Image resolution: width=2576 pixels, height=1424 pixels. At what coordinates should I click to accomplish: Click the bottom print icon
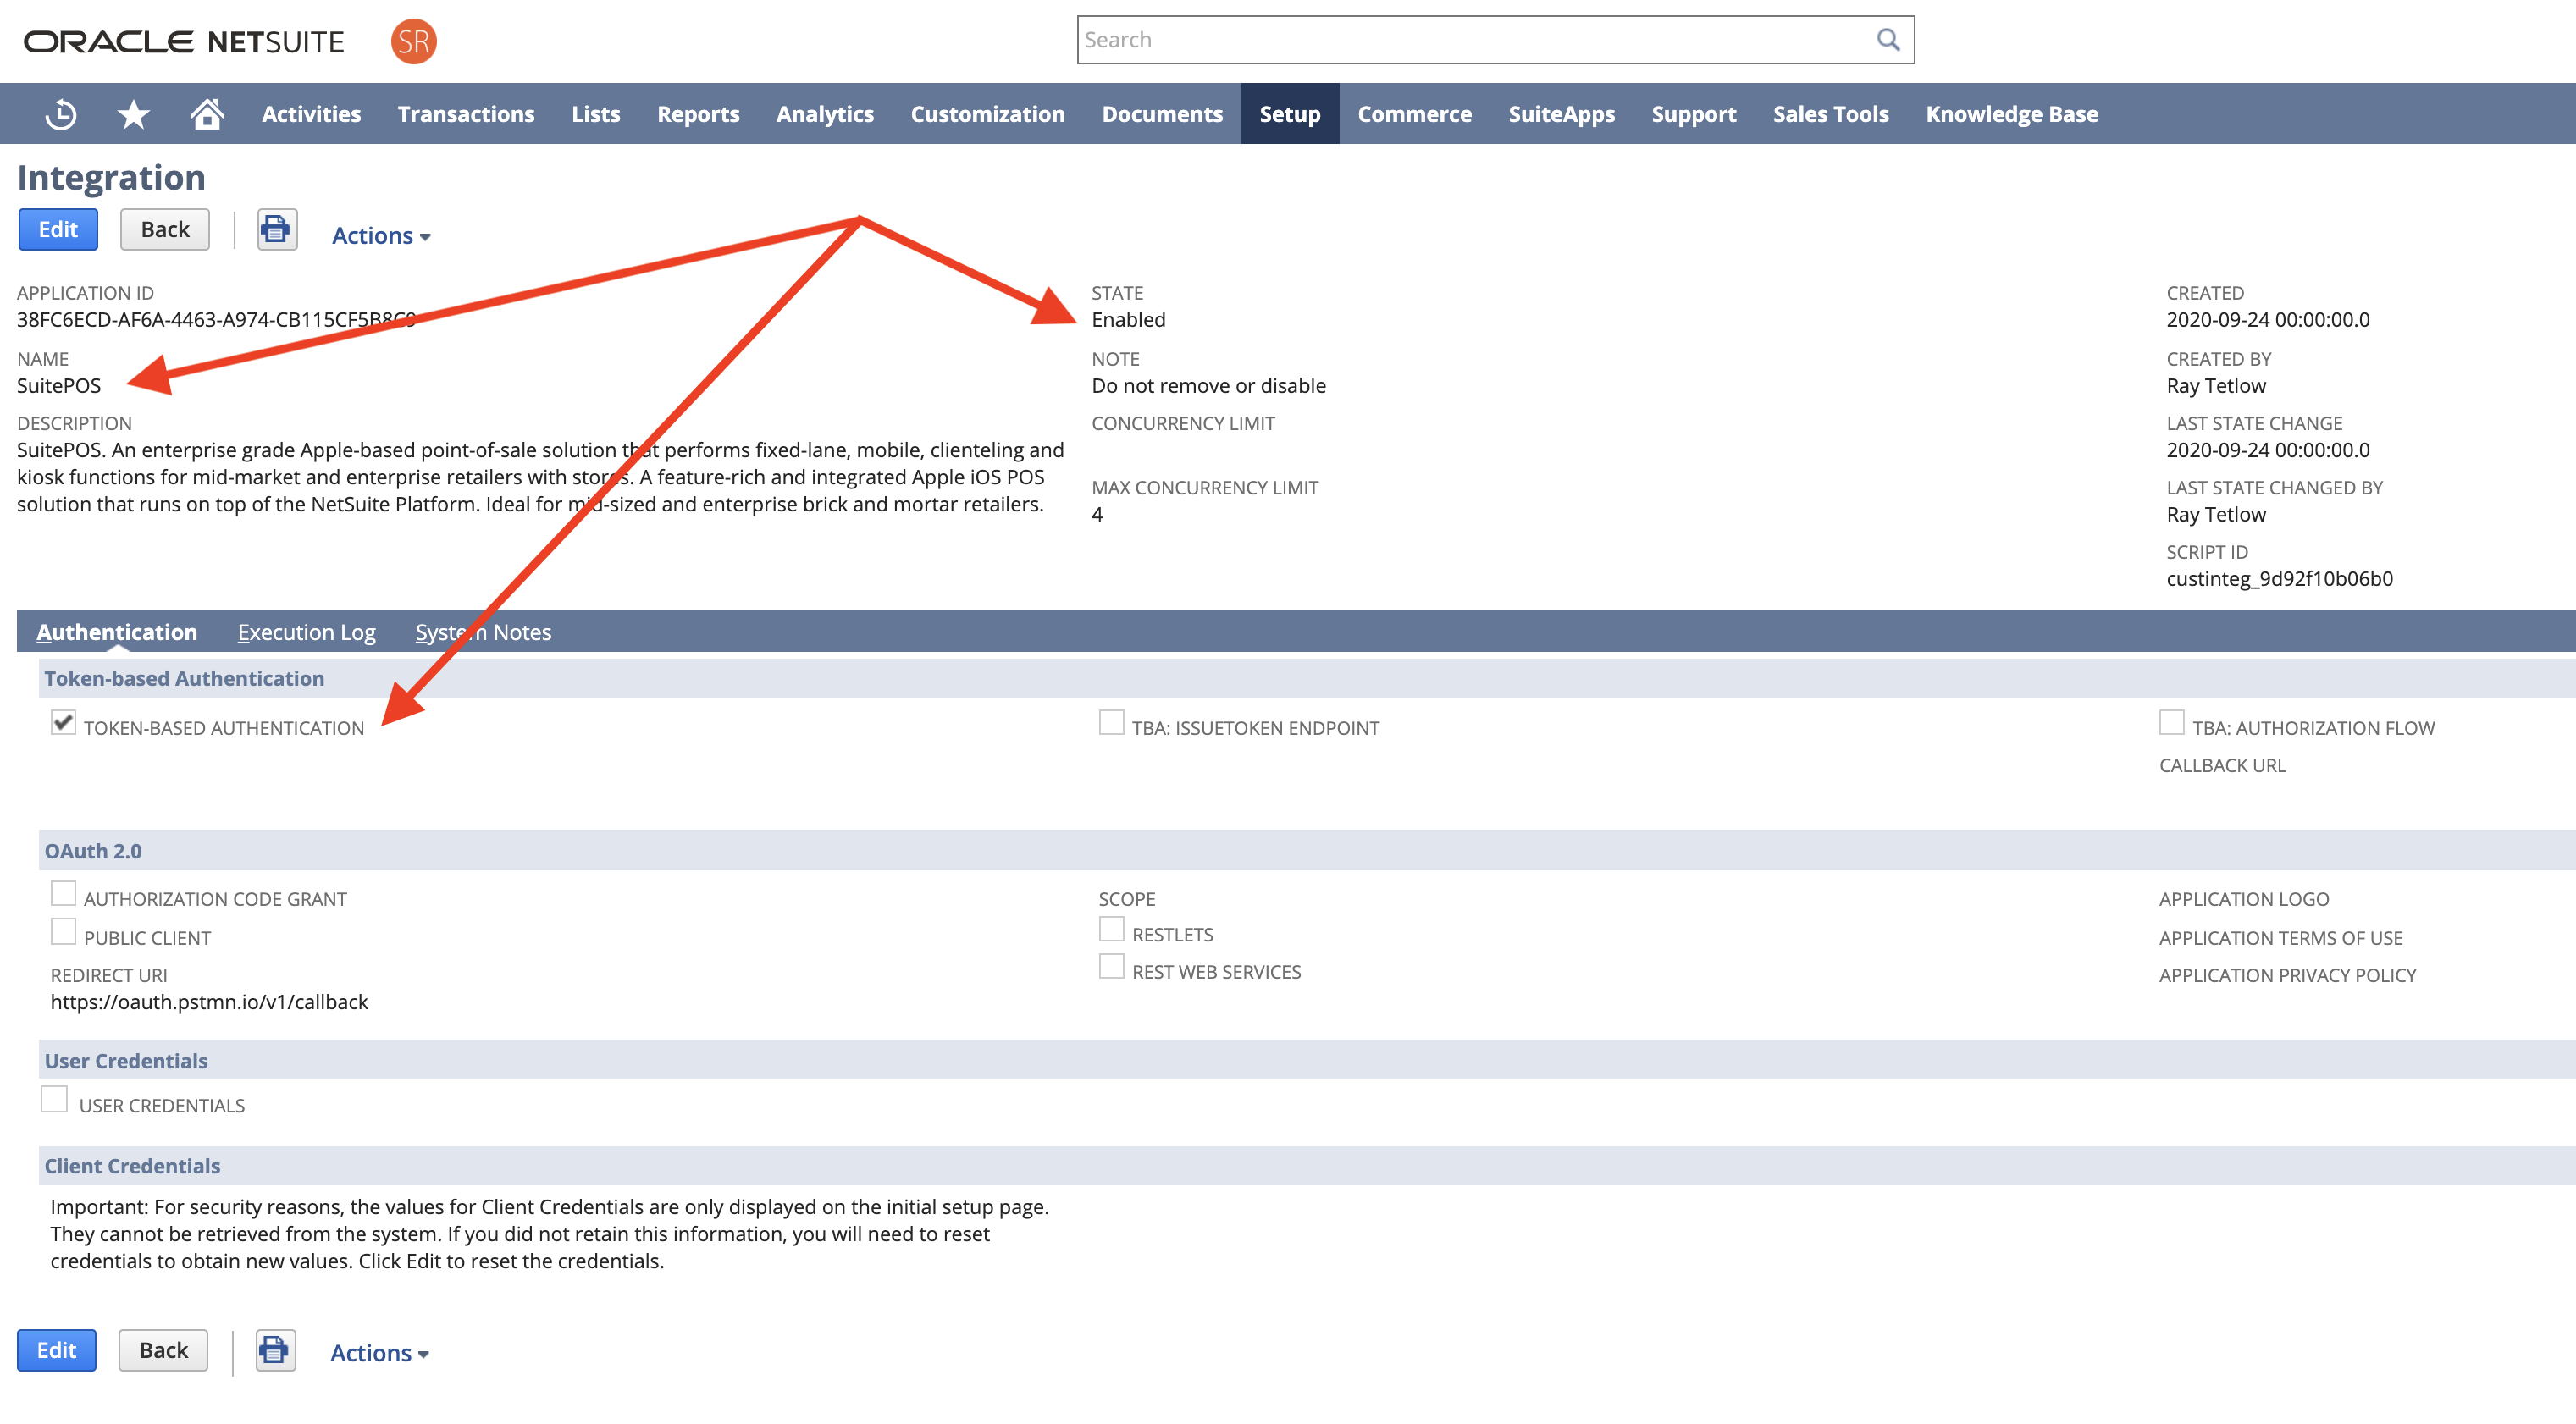click(274, 1350)
